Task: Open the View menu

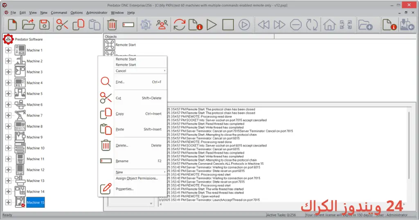Action: coord(33,13)
